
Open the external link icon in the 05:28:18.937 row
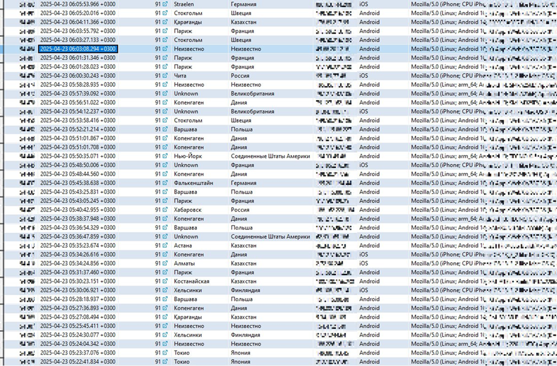coord(165,299)
